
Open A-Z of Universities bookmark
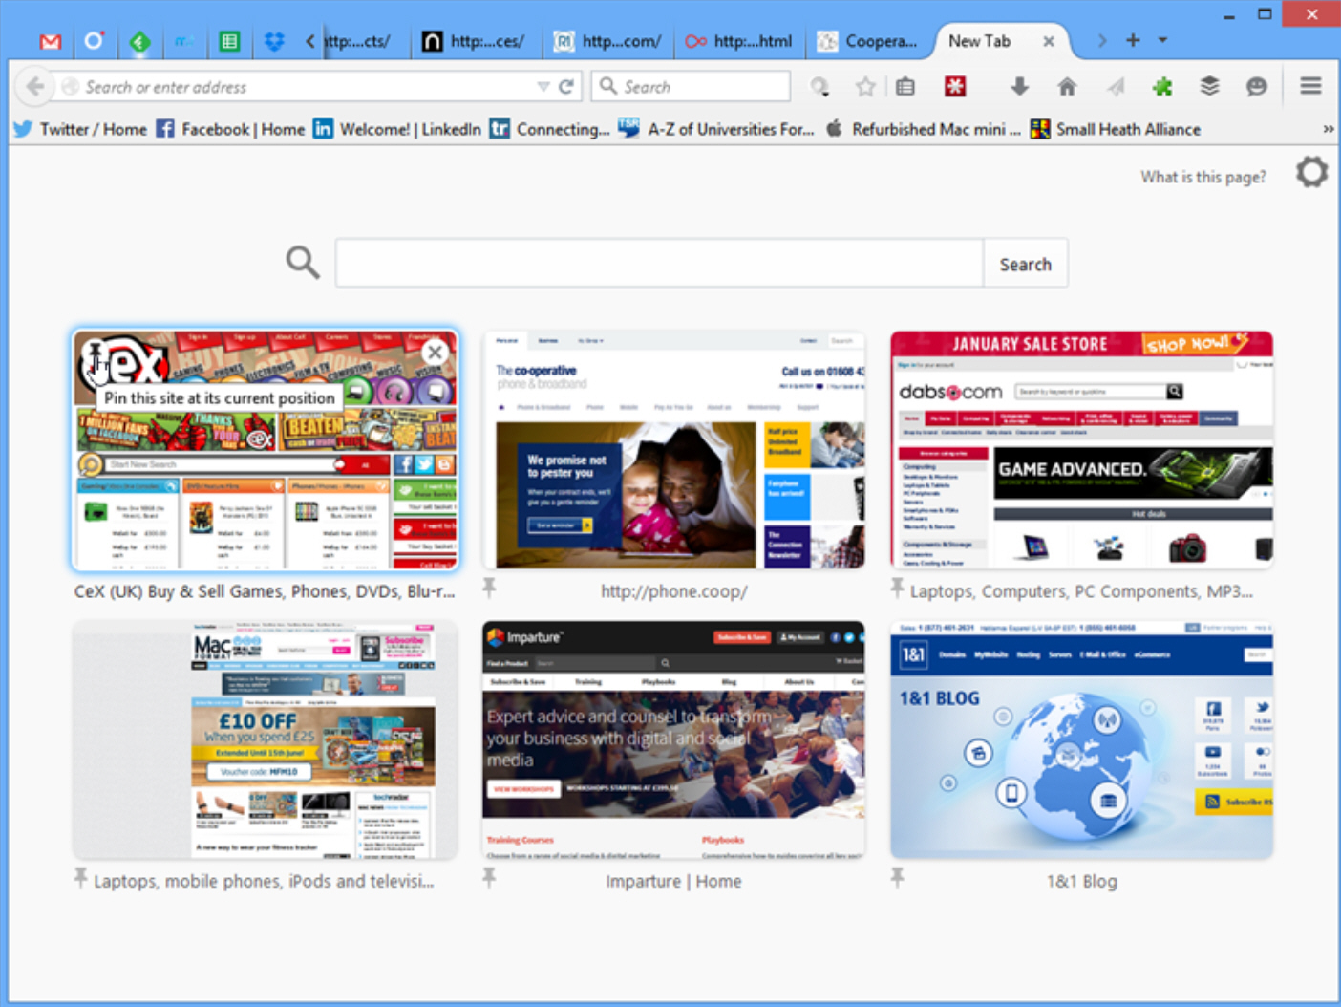click(x=716, y=129)
